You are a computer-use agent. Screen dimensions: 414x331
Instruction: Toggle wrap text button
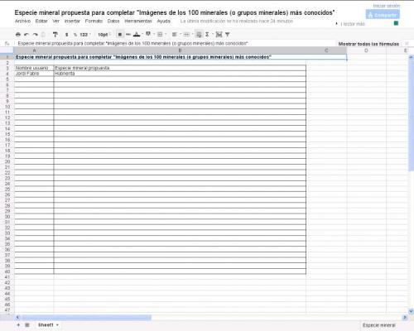(x=199, y=35)
